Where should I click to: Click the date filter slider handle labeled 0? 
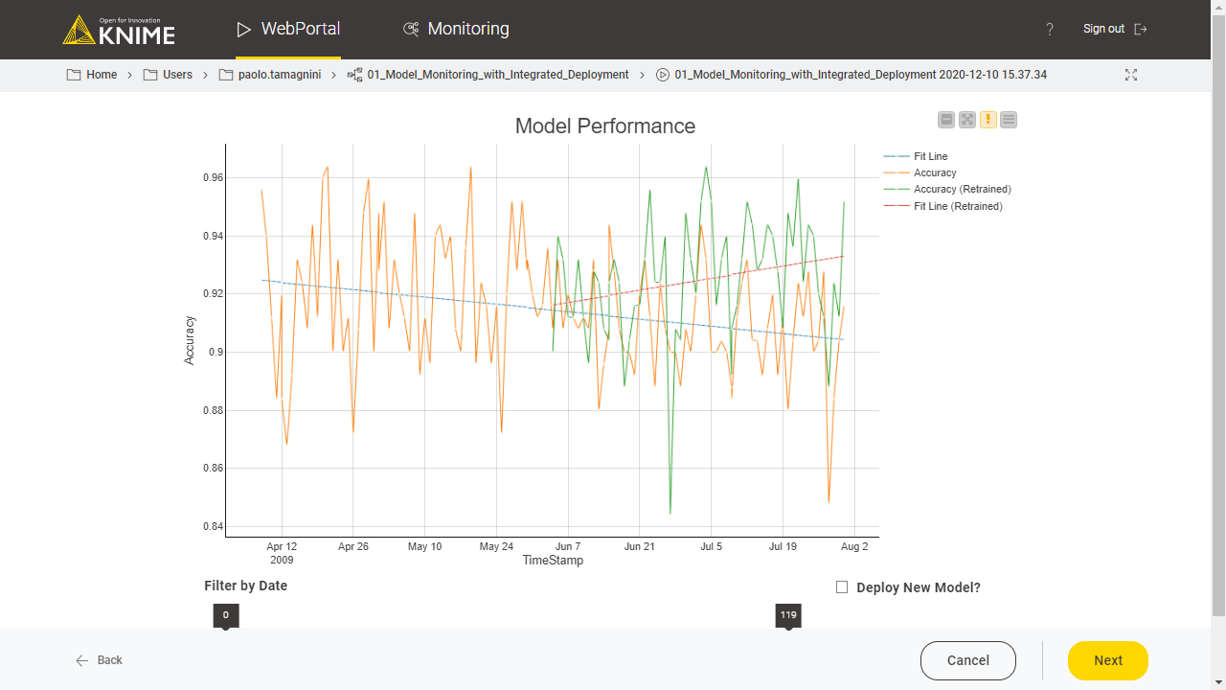[226, 616]
